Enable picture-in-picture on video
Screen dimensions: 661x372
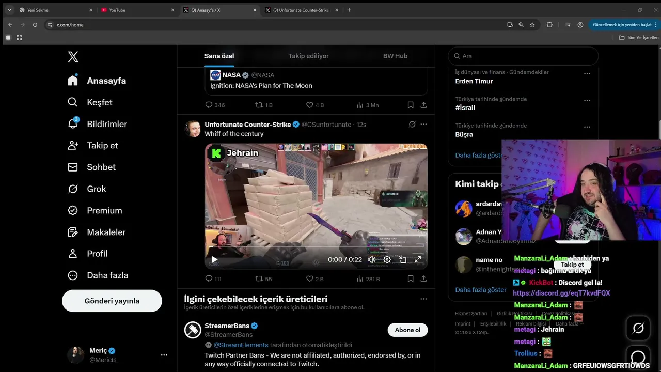click(x=403, y=259)
